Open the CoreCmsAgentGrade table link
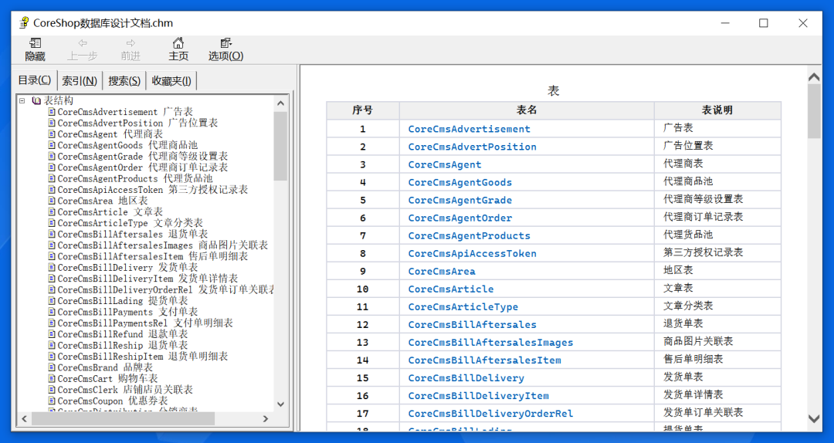Screen dimensions: 834x443 click(460, 200)
